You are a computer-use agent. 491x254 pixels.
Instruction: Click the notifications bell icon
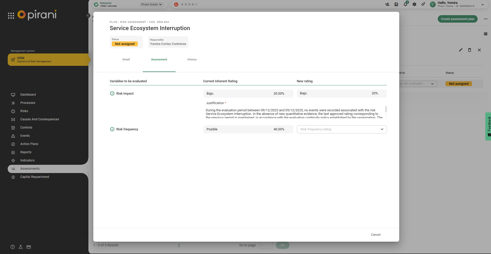405,4
